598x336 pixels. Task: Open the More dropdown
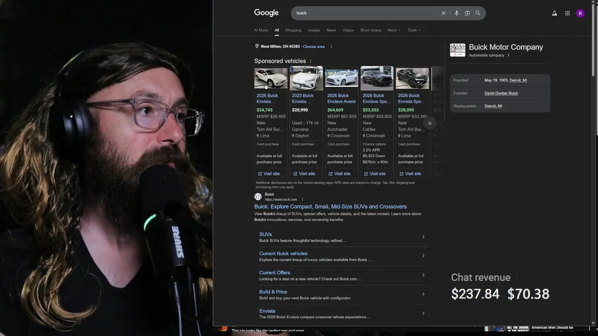[x=394, y=30]
